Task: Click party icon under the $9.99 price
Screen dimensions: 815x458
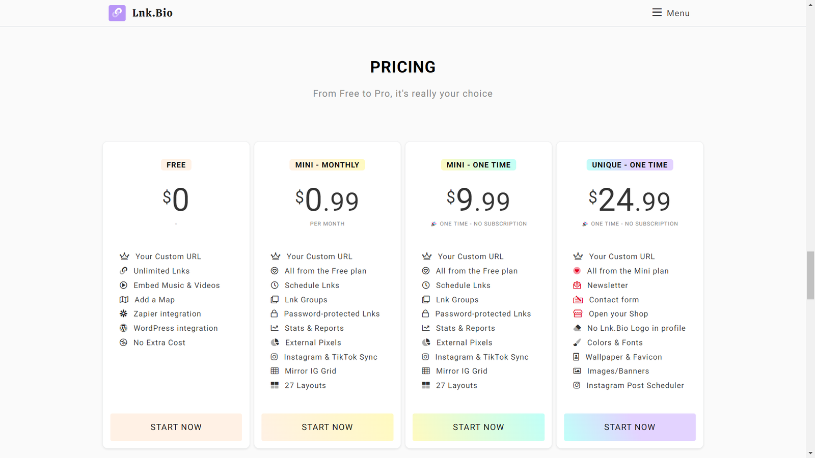Action: point(434,224)
